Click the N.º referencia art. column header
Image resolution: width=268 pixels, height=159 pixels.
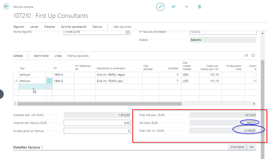(x=83, y=67)
